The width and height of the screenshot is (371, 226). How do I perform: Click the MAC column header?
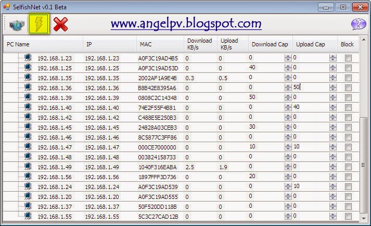click(160, 44)
